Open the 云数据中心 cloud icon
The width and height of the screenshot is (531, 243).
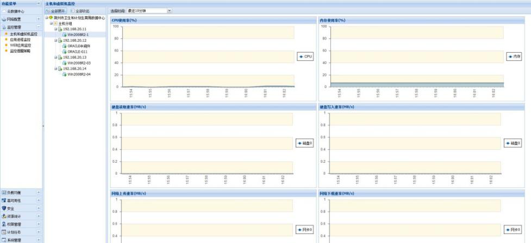coord(4,11)
